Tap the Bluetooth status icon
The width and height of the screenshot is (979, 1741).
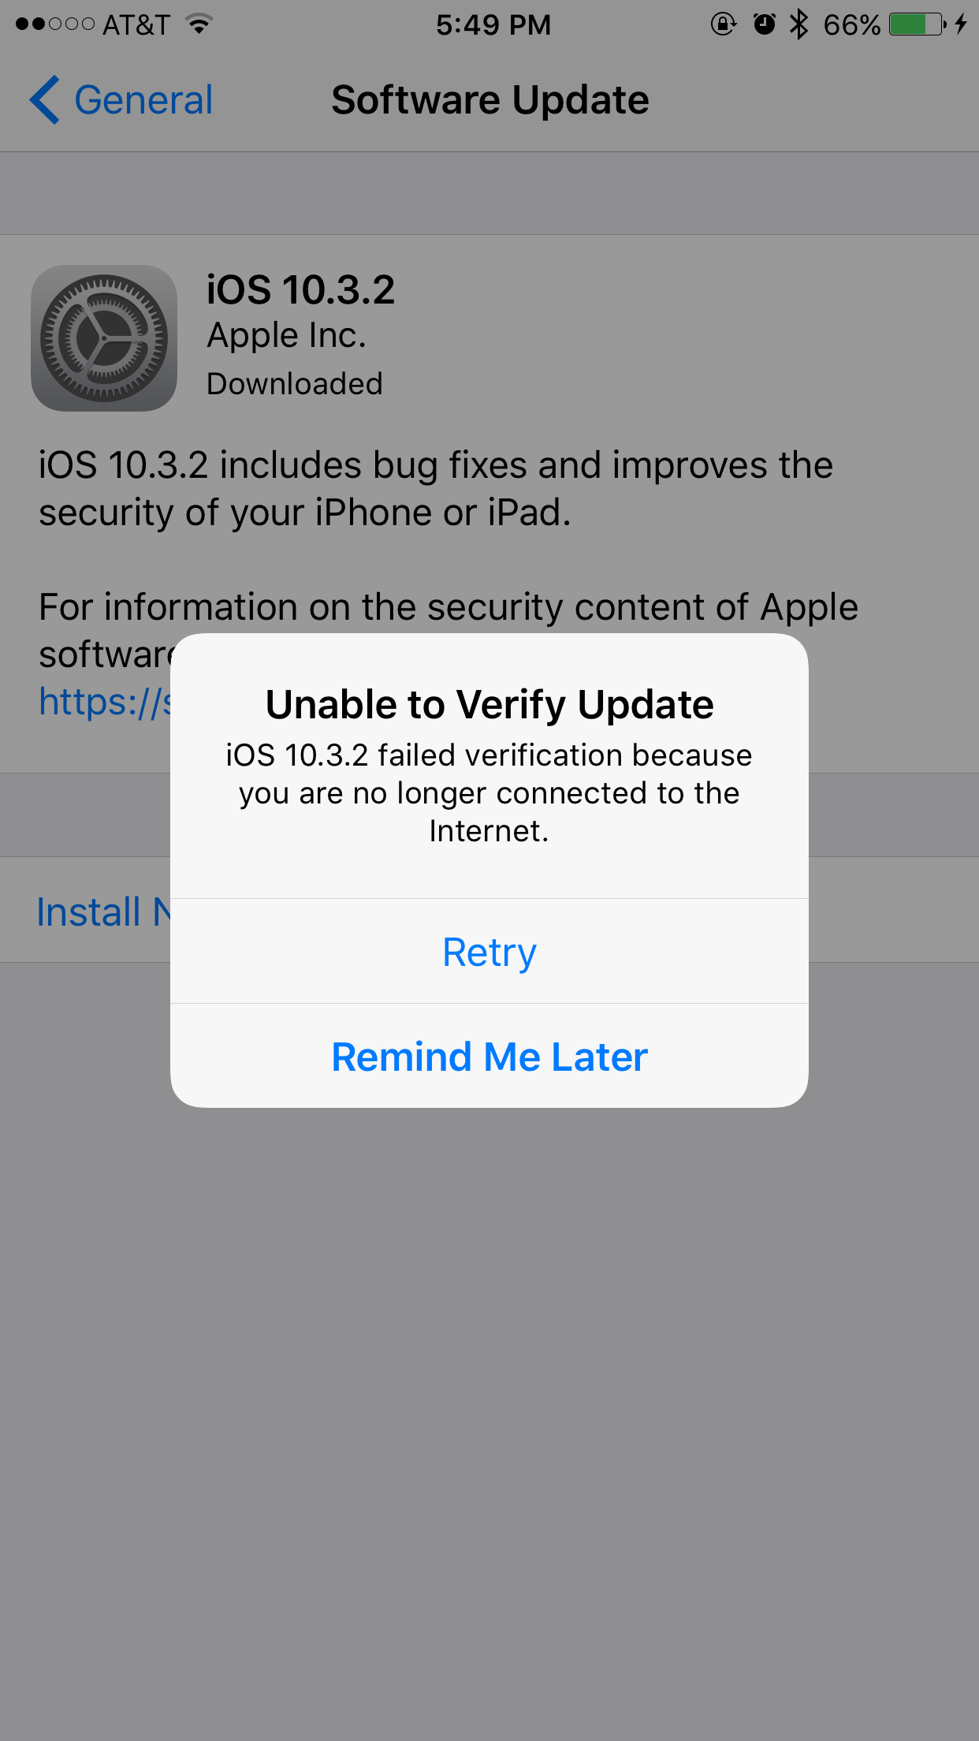(798, 24)
